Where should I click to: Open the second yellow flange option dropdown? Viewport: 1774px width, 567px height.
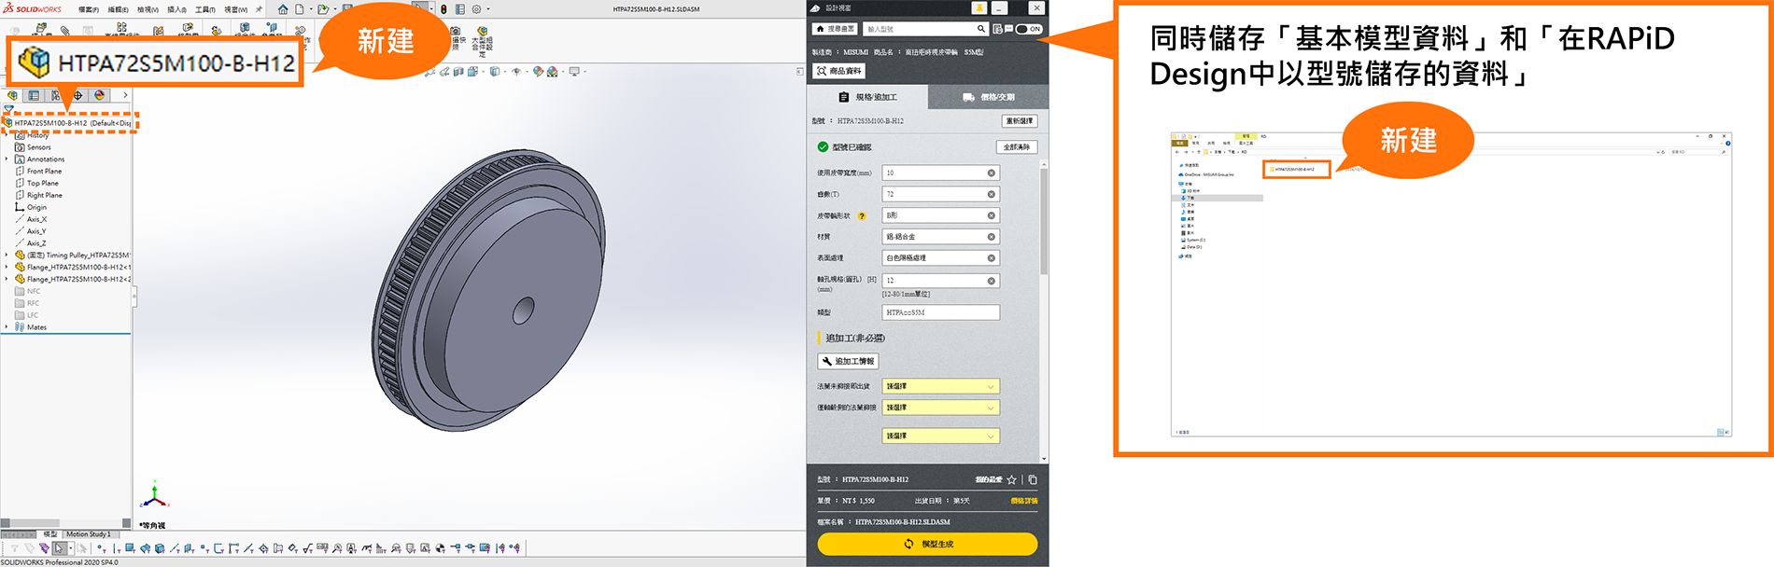(940, 408)
